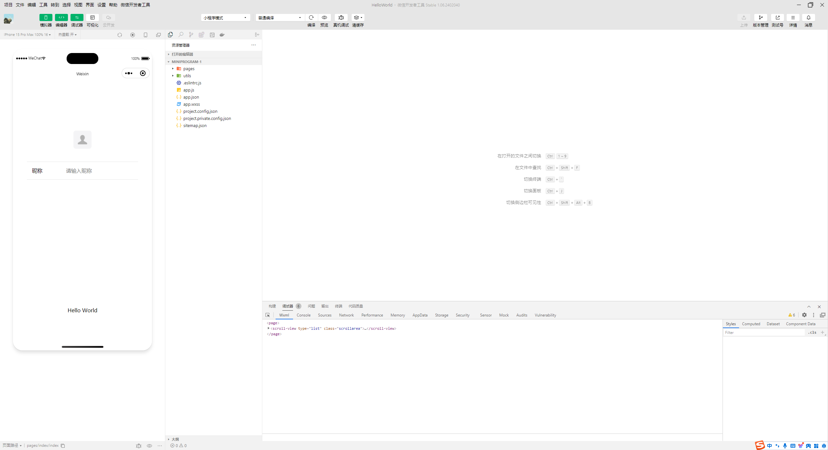The height and width of the screenshot is (450, 828).
Task: Open 版本管理 version control
Action: coord(761,17)
